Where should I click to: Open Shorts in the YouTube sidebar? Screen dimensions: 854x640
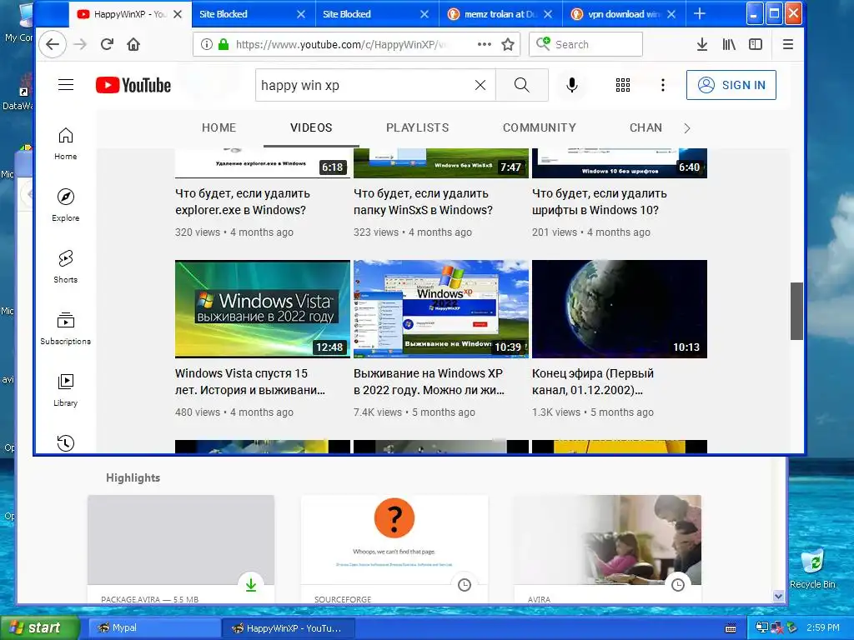pos(65,267)
